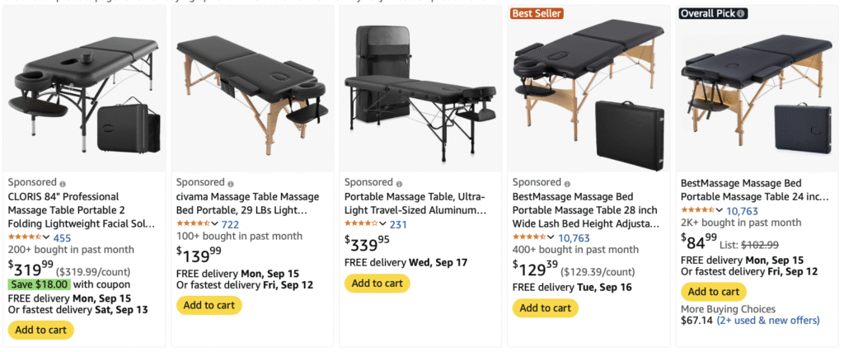Expand rating dropdown arrow for CLORIS table
Image resolution: width=844 pixels, height=352 pixels.
tap(46, 237)
